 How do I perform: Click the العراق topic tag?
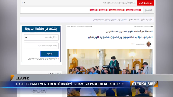43,90
